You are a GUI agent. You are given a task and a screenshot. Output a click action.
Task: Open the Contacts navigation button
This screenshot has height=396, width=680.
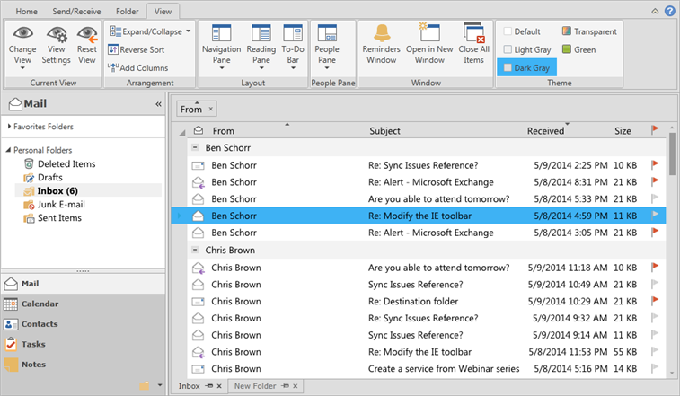tap(40, 324)
